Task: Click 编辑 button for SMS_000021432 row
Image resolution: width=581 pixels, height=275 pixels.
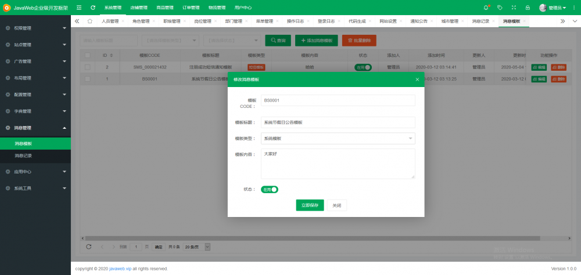Action: tap(539, 67)
